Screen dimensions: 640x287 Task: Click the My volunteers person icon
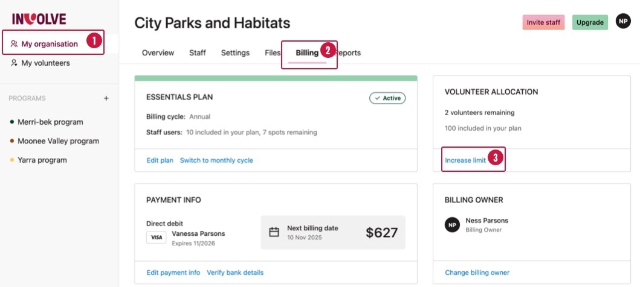(15, 63)
